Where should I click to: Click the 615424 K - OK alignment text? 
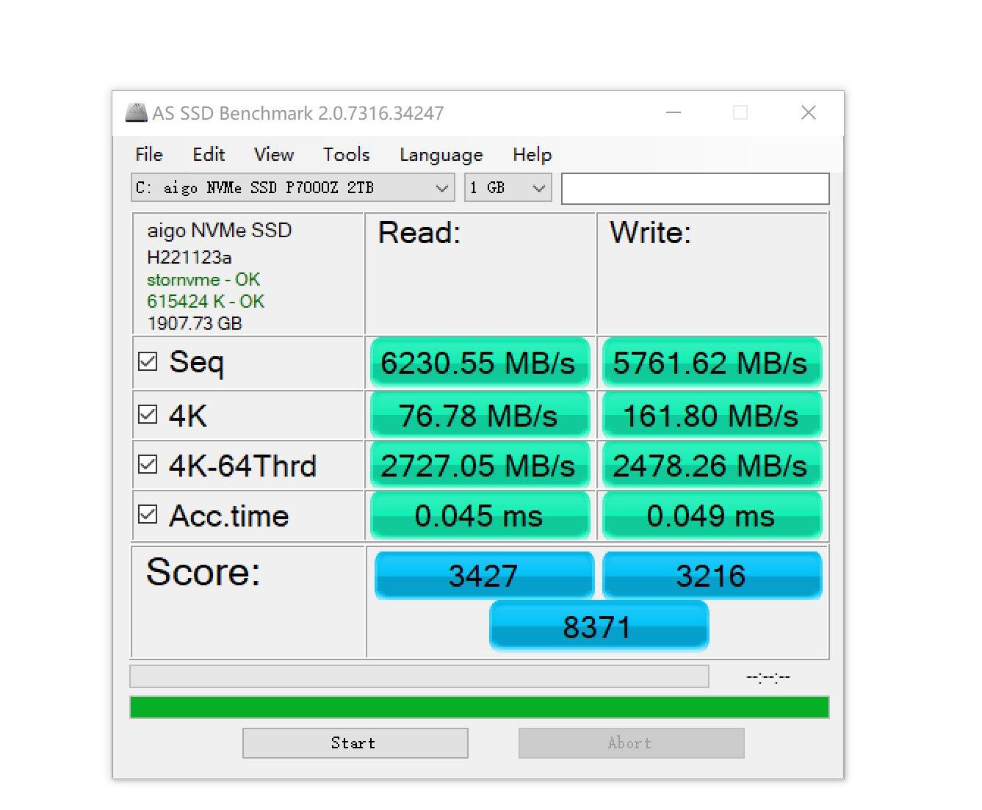206,302
